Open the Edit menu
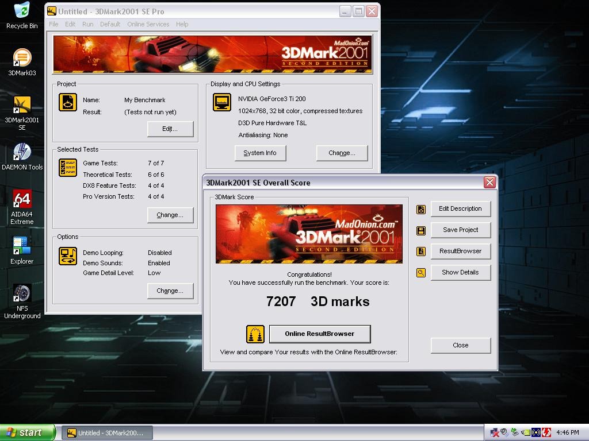This screenshot has width=589, height=441. point(70,24)
